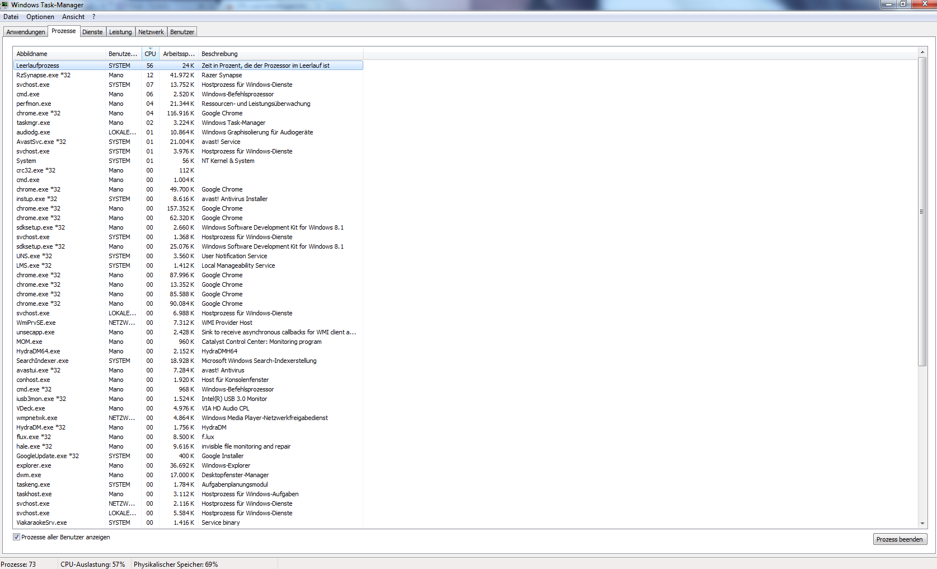Select the GoogleUpdate.exe *32 process
This screenshot has height=569, width=937.
(x=188, y=456)
